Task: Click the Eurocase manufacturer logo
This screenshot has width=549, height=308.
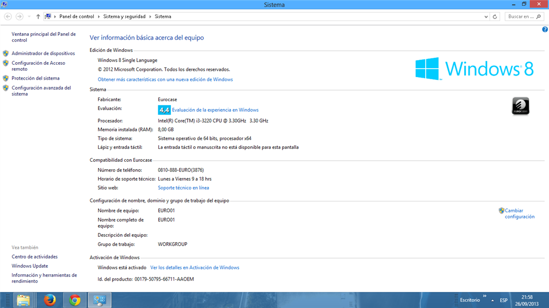Action: click(x=521, y=106)
